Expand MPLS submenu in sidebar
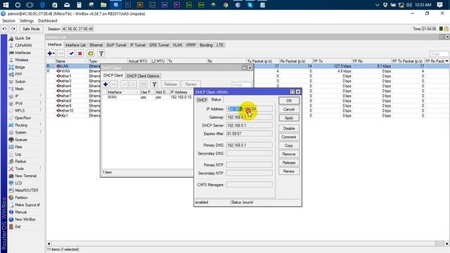Image resolution: width=450 pixels, height=253 pixels. pos(41,111)
